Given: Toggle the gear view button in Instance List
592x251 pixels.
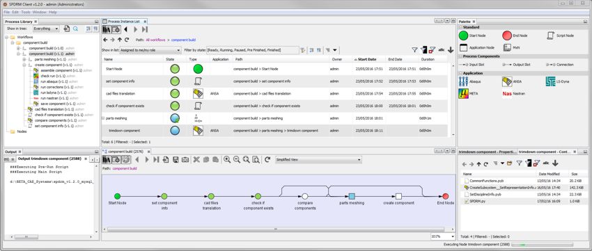Looking at the screenshot, I should coord(116,29).
